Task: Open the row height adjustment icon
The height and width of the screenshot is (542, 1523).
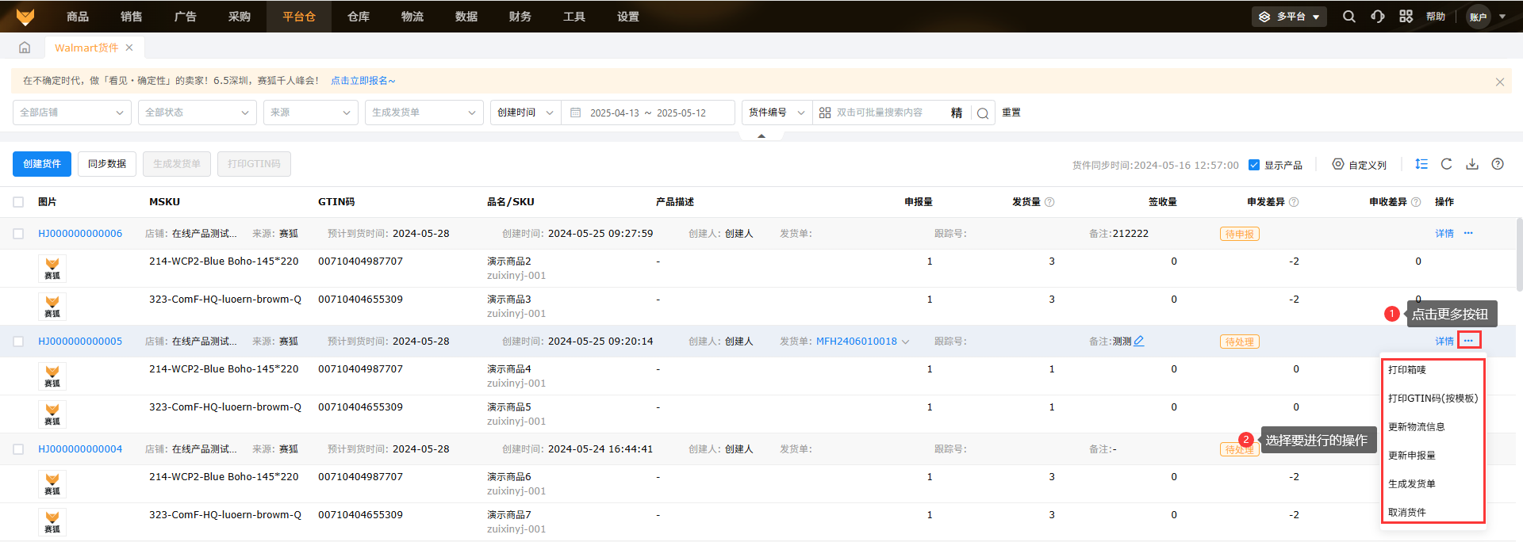Action: [x=1421, y=164]
